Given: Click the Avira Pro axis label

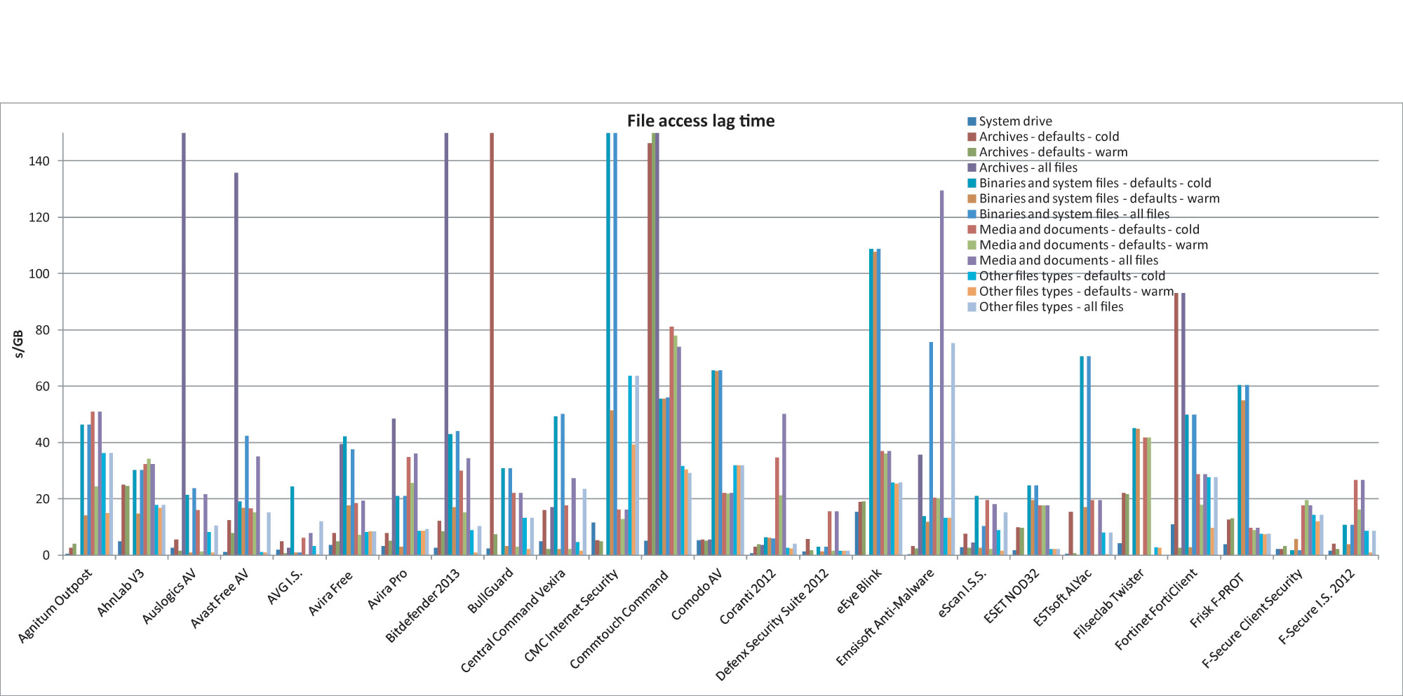Looking at the screenshot, I should click(x=387, y=589).
